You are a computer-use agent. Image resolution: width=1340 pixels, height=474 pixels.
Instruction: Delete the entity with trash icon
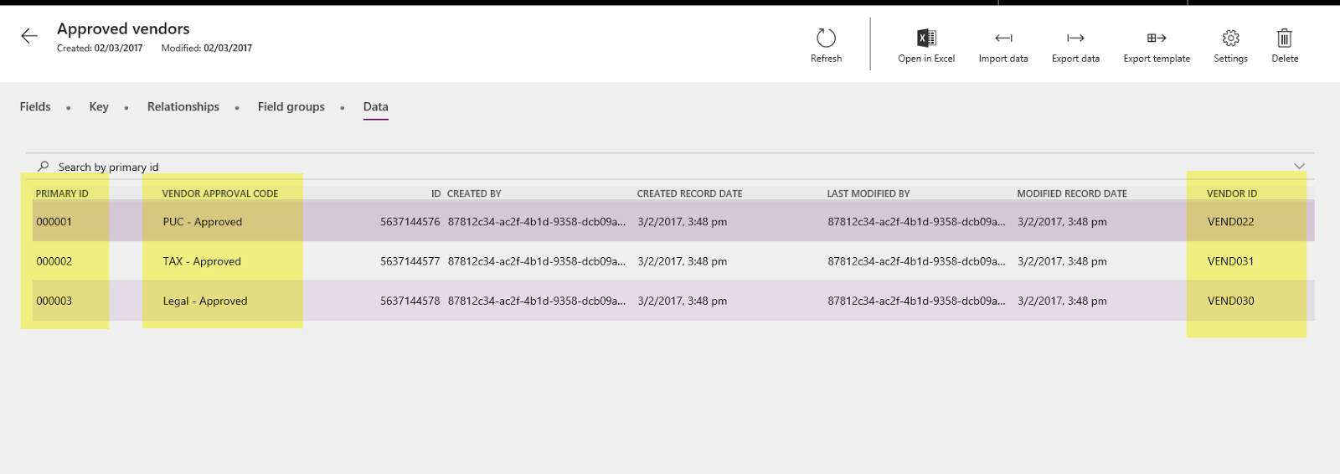tap(1285, 39)
